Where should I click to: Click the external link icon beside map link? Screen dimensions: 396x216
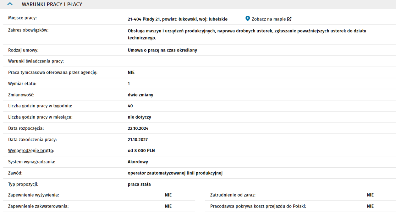coord(289,19)
